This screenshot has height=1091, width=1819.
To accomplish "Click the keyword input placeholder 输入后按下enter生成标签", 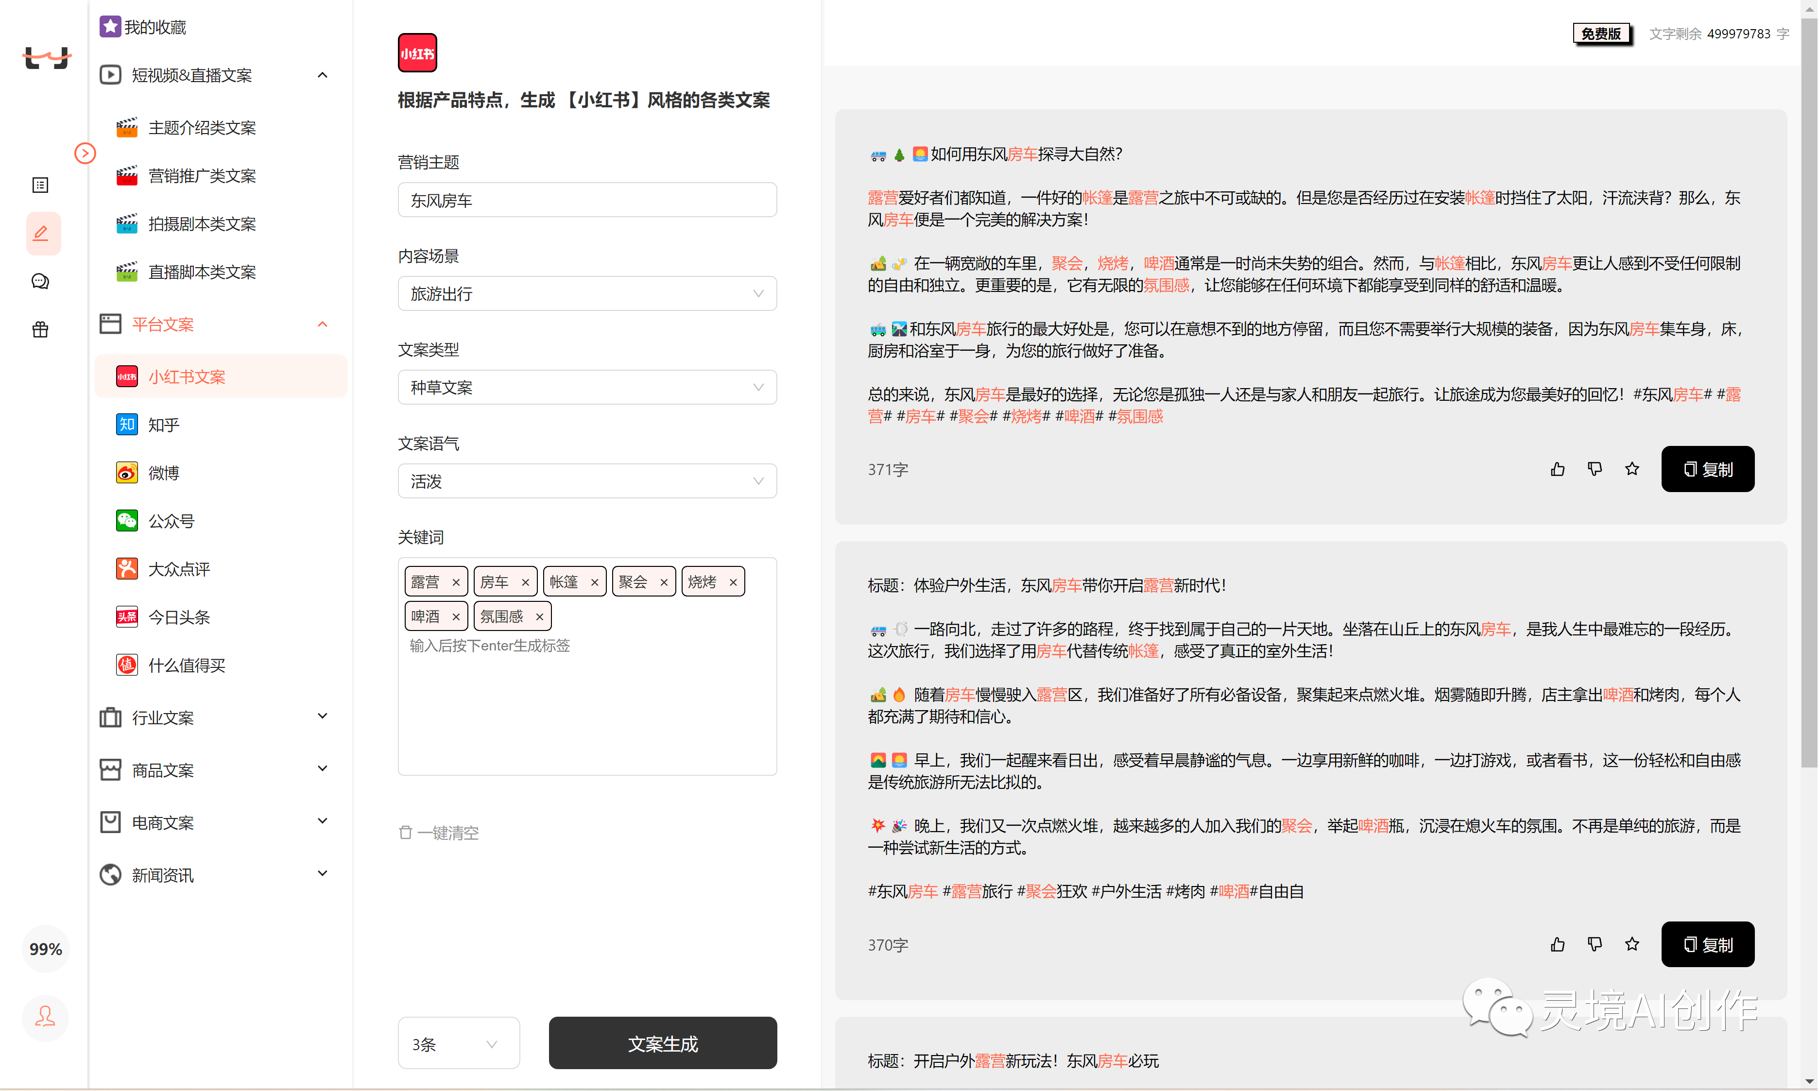I will [x=490, y=646].
